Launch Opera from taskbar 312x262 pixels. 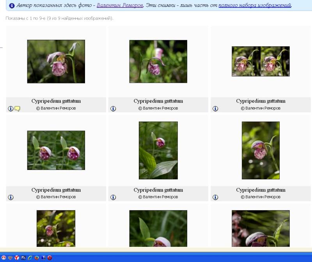pos(50,258)
